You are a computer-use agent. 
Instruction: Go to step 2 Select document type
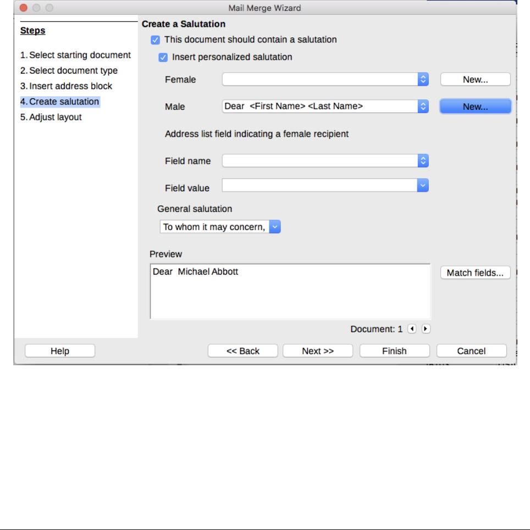coord(69,70)
